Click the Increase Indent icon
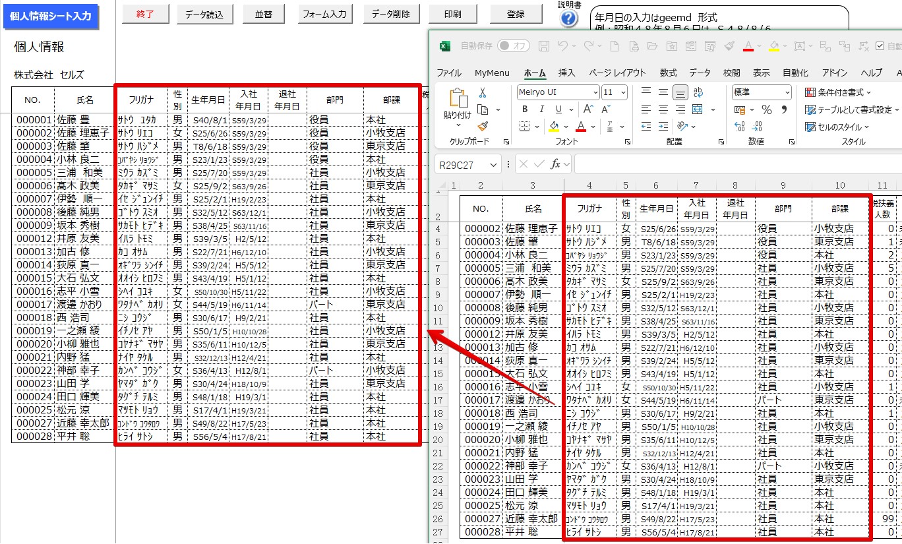Screen dimensions: 902x544 [663, 125]
